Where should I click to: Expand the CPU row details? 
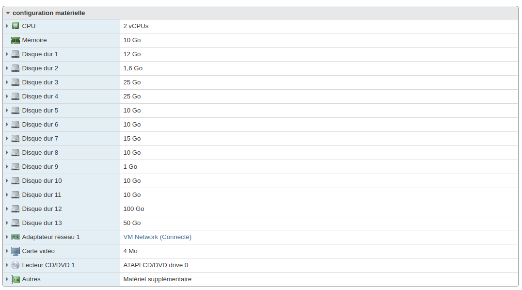click(x=7, y=26)
